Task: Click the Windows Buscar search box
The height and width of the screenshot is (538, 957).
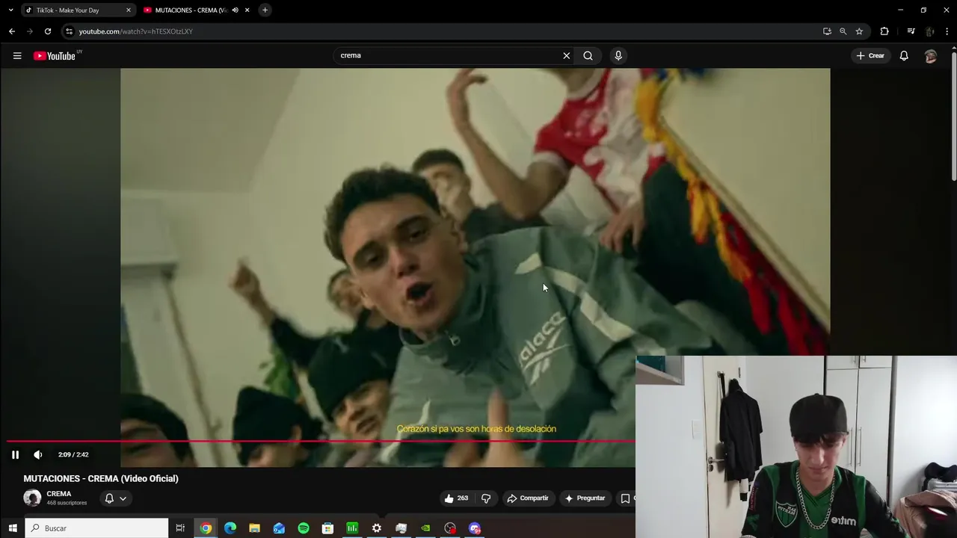Action: pyautogui.click(x=97, y=528)
